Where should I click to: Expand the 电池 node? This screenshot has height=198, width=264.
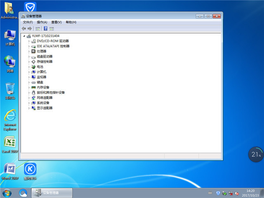pyautogui.click(x=29, y=67)
